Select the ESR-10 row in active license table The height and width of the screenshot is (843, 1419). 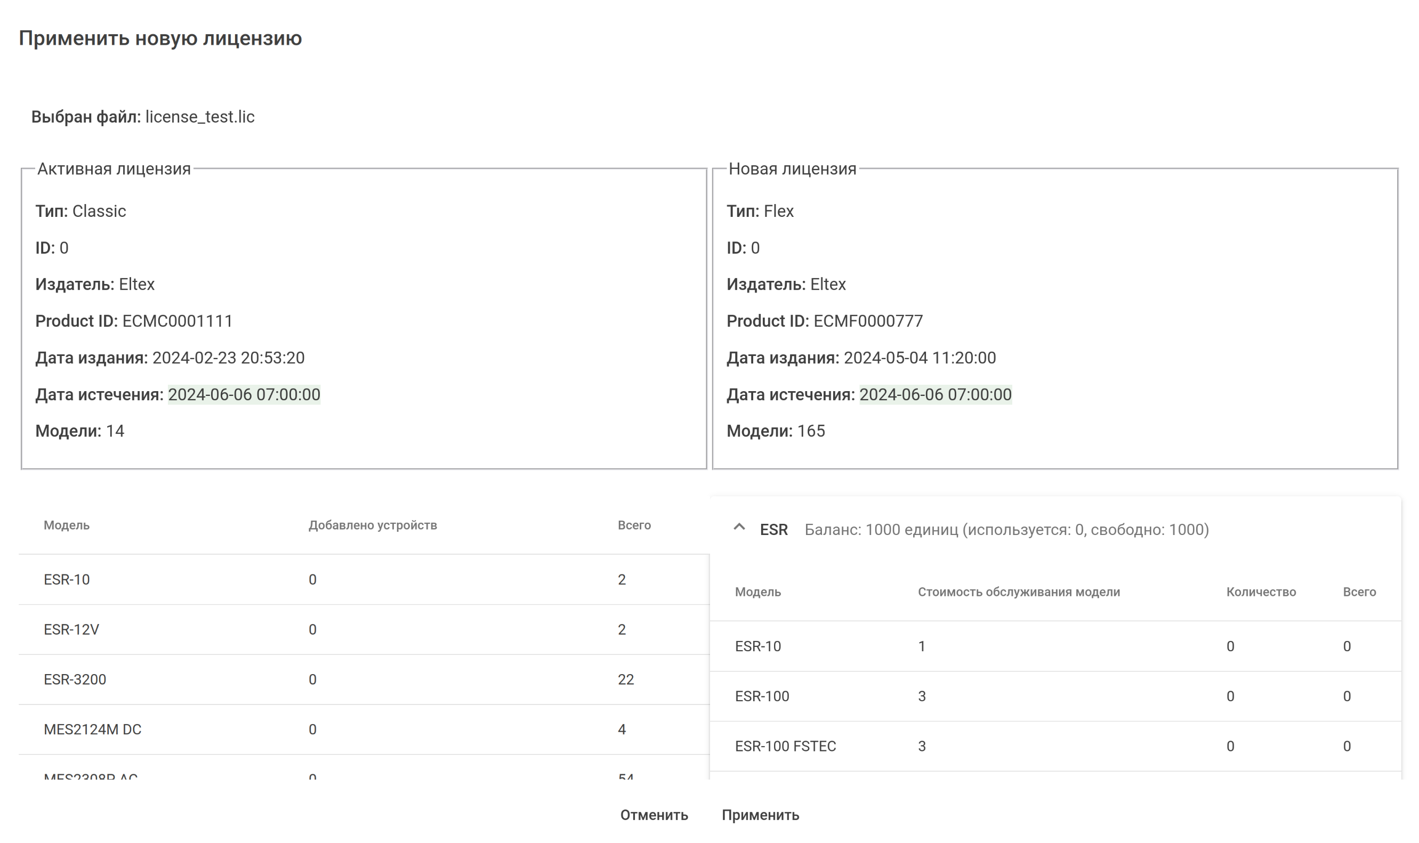click(x=67, y=579)
